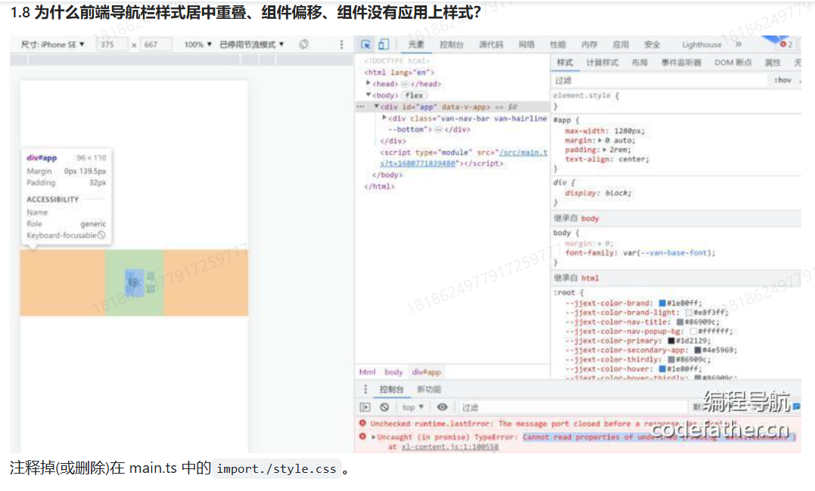This screenshot has width=815, height=491.
Task: Collapse the div id=app node
Action: tap(377, 107)
